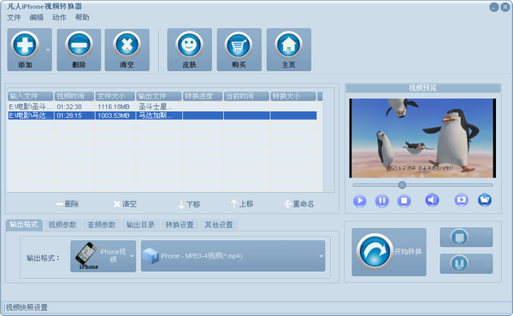Open the 动作 menu

[59, 17]
